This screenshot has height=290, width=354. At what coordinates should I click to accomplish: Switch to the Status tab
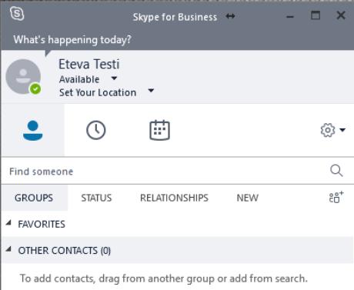(x=96, y=198)
